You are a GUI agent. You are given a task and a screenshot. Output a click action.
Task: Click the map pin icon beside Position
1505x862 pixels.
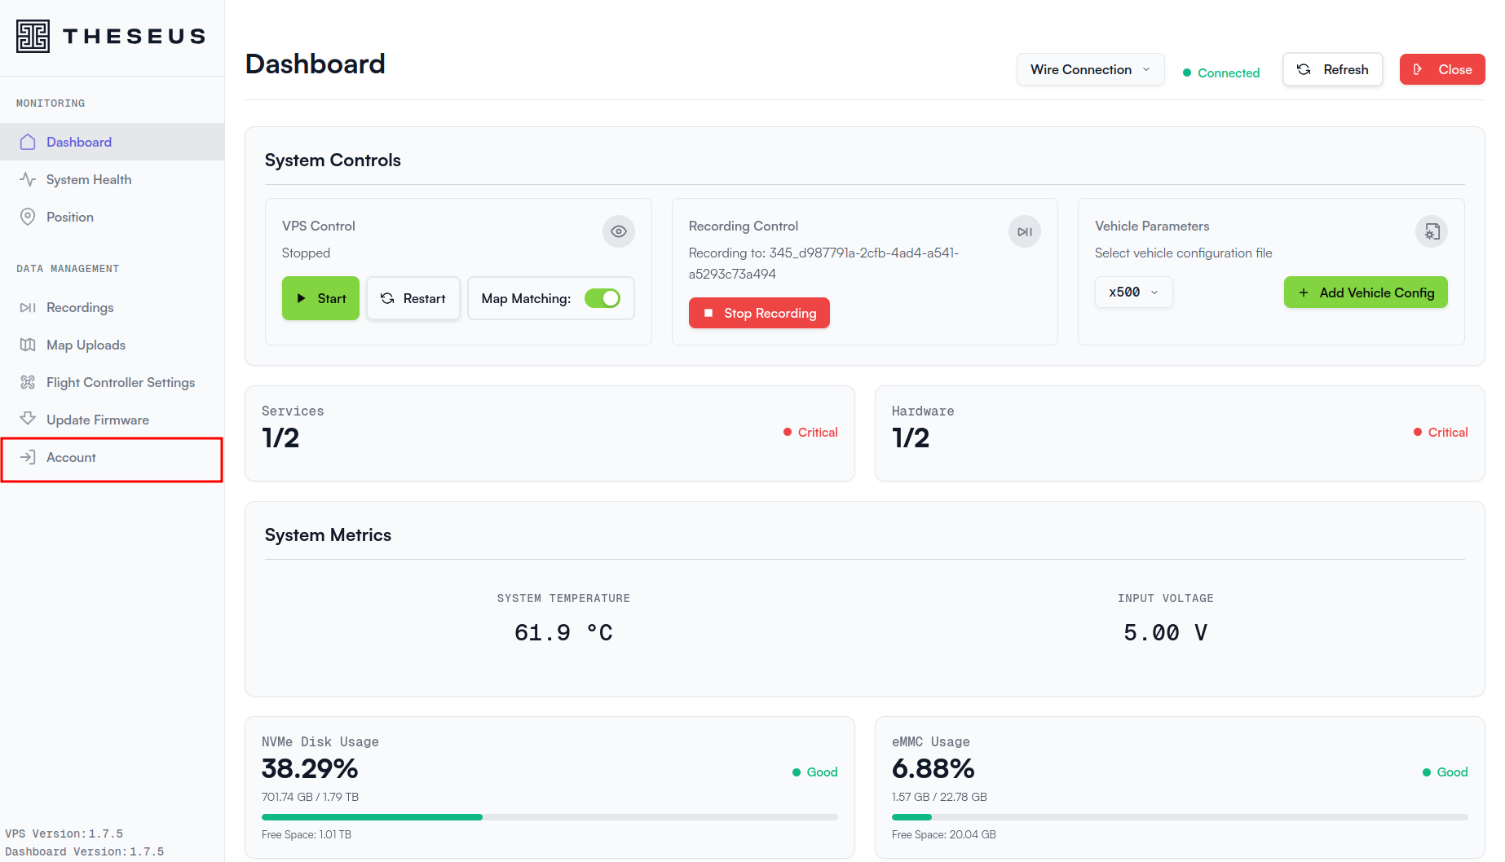pos(28,217)
